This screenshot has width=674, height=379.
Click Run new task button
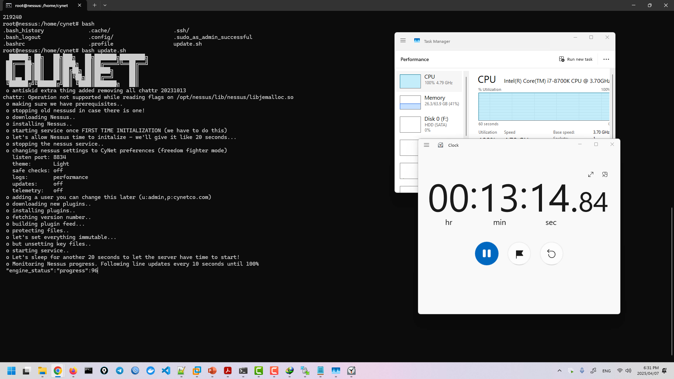click(x=576, y=59)
